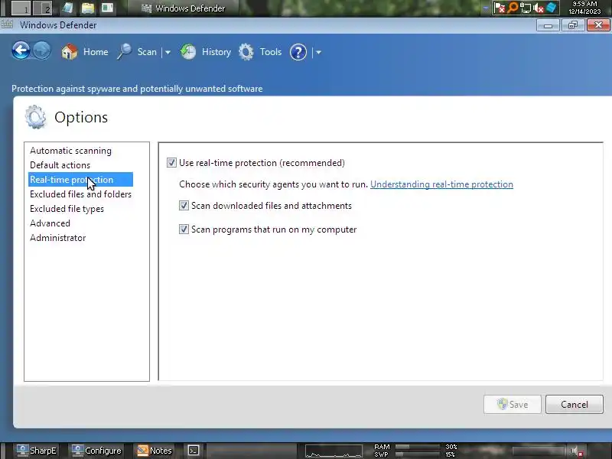Click the Forward arrow button
This screenshot has height=459, width=612.
click(42, 51)
